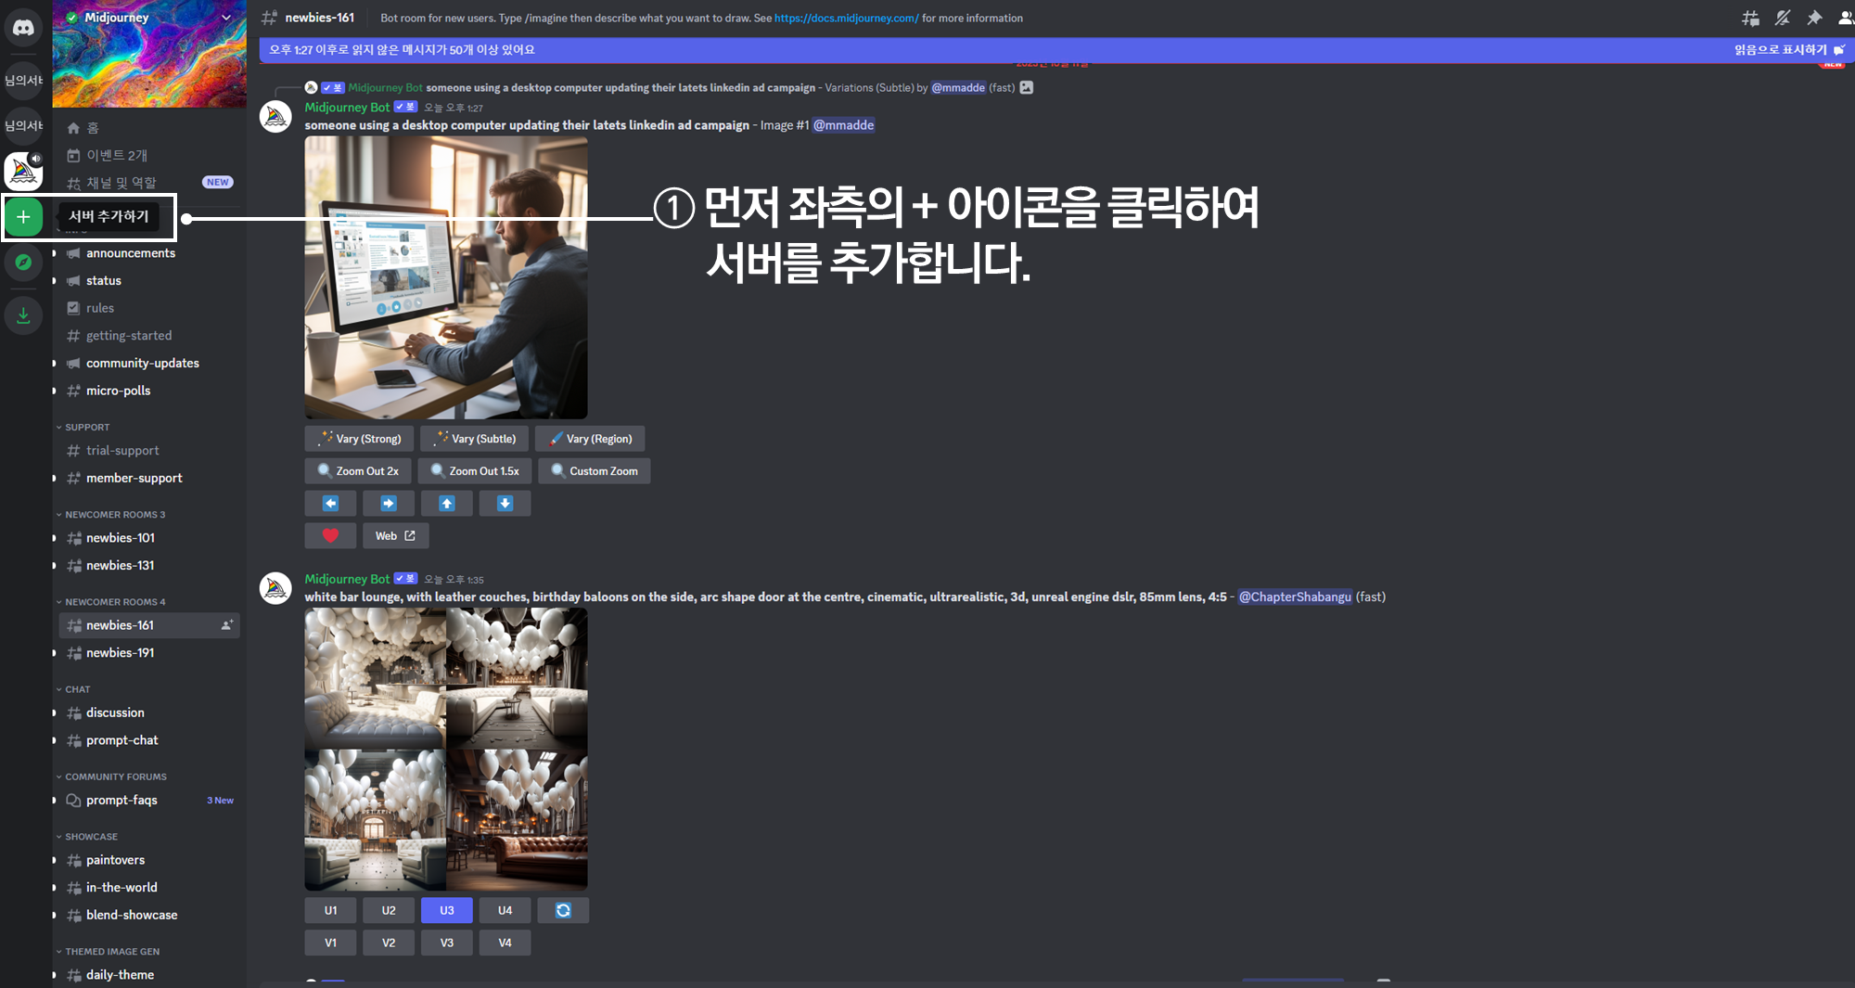Open the discussion channel
The height and width of the screenshot is (988, 1855).
point(148,713)
